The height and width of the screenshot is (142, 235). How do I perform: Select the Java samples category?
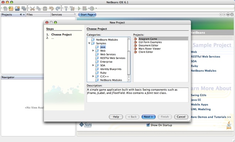103,47
